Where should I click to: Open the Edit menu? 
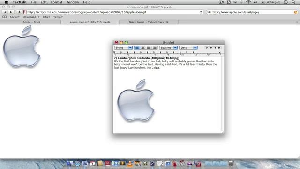click(44, 2)
